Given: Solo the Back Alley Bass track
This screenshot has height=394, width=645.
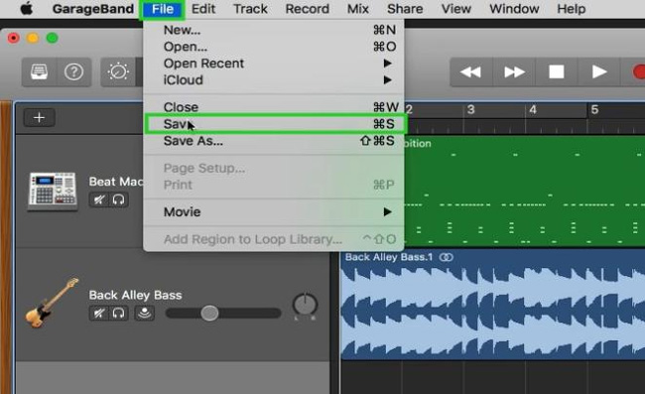Looking at the screenshot, I should tap(118, 314).
